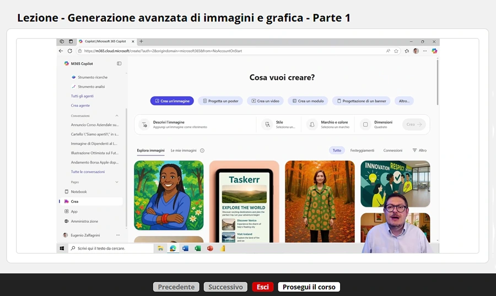This screenshot has height=296, width=496.
Task: Open browser settings three-dots menu
Action: 425,51
